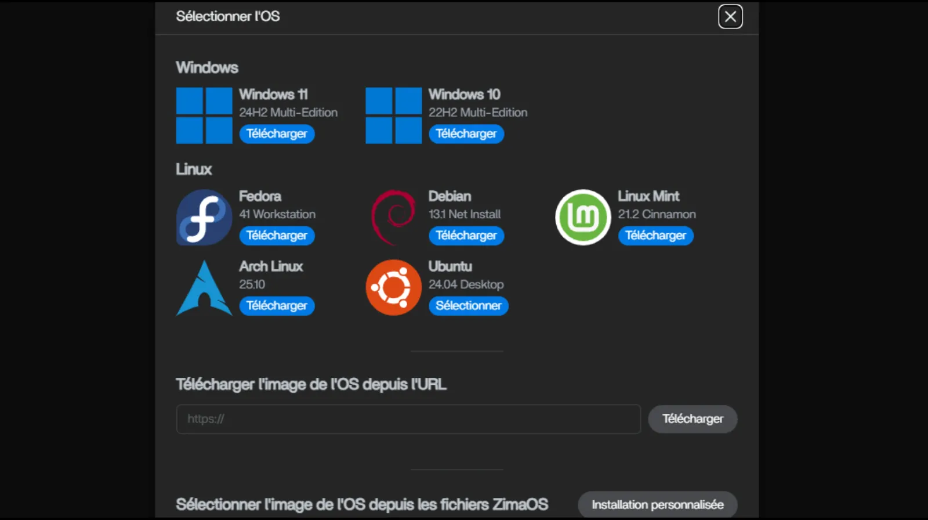This screenshot has width=928, height=520.
Task: Close the Sélectionner l'OS dialog
Action: point(730,17)
